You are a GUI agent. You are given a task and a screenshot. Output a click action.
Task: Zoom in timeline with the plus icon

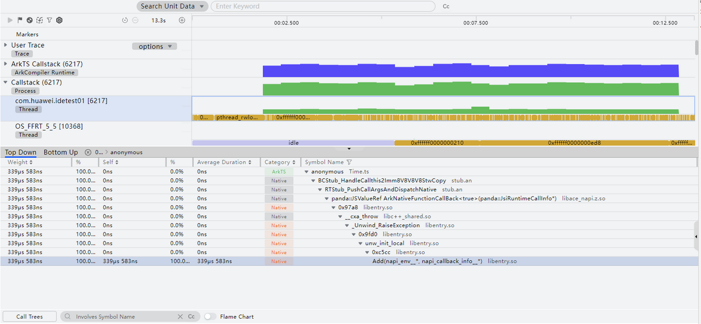click(182, 20)
